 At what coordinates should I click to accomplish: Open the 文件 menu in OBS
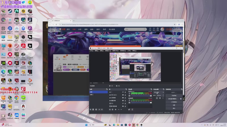click(x=91, y=51)
